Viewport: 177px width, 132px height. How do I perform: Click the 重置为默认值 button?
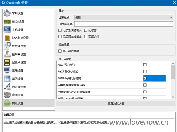[x=116, y=103]
